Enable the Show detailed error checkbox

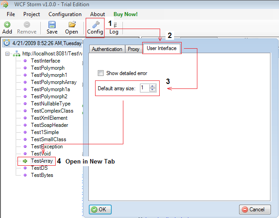click(100, 73)
